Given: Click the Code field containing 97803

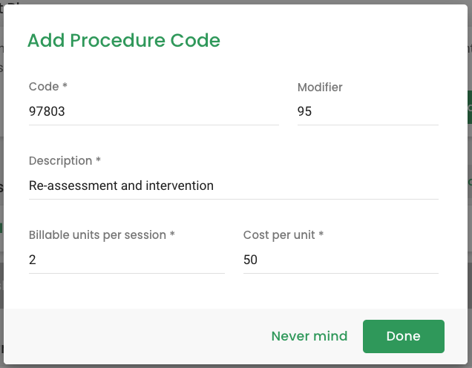Looking at the screenshot, I should (154, 111).
